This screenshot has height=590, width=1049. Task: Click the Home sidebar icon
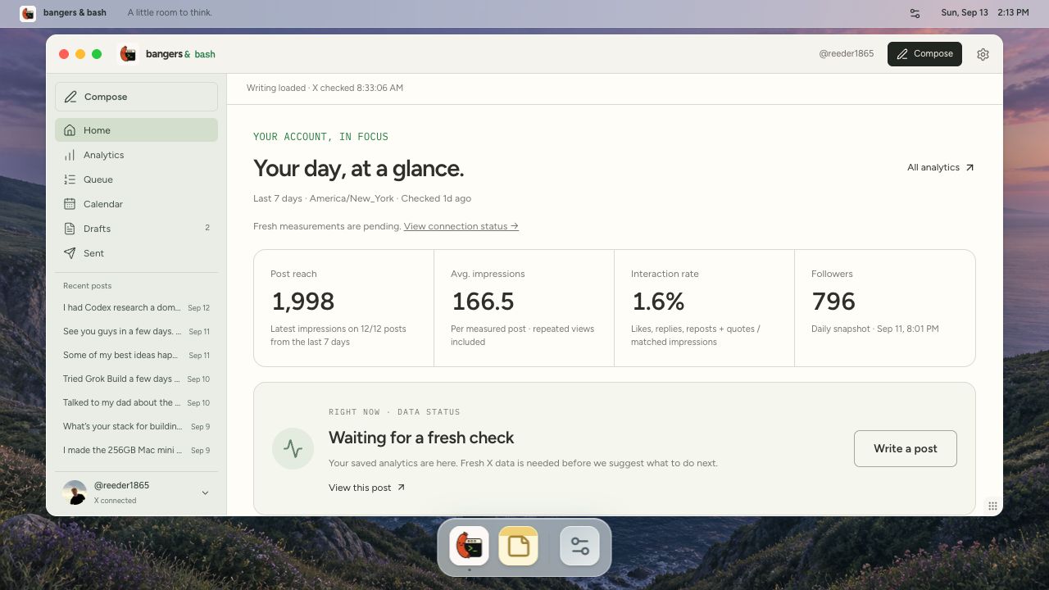pyautogui.click(x=70, y=130)
